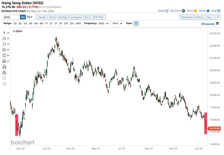This screenshot has width=224, height=155.
Task: Open the Notes edit icon
Action: click(167, 11)
